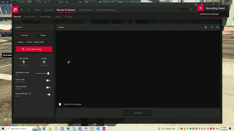The height and width of the screenshot is (131, 234).
Task: Open Record Desktop help question mark
Action: click(30, 93)
